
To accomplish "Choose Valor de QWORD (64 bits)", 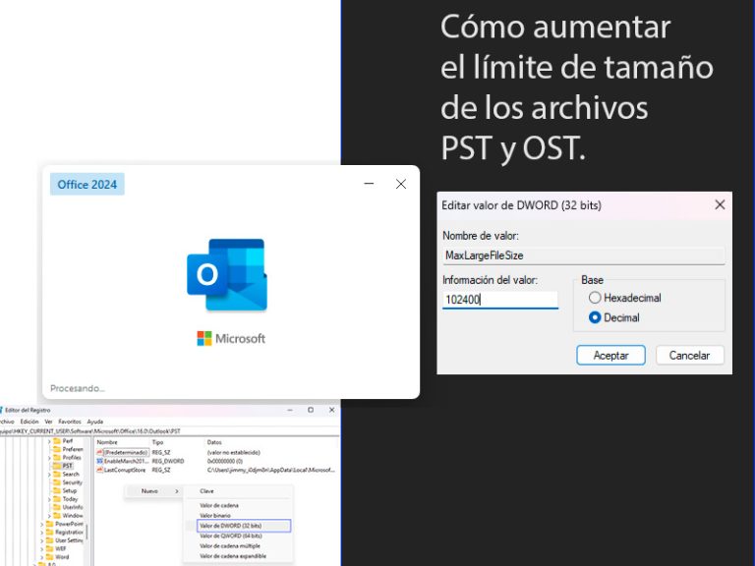I will 238,536.
